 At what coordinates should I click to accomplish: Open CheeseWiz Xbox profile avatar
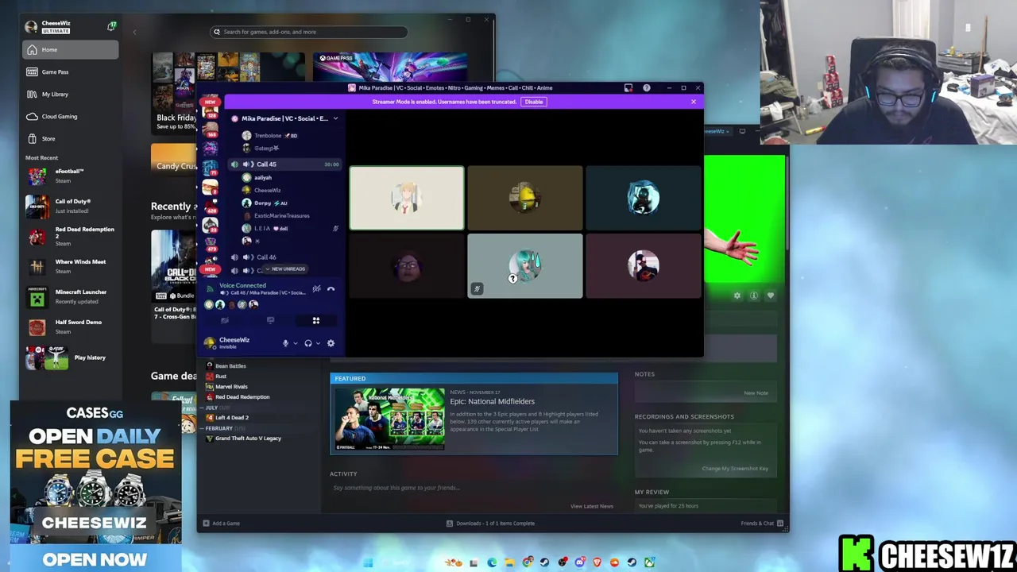[x=31, y=27]
